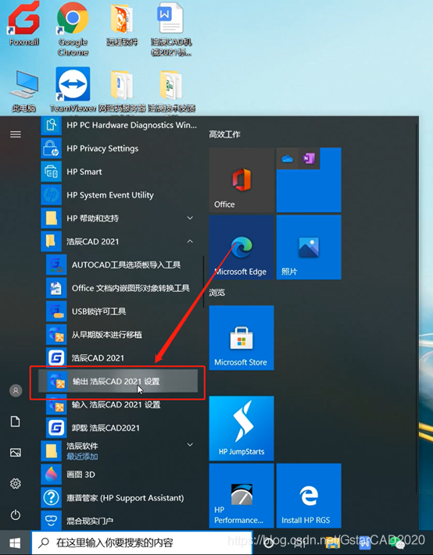Select 输入 浩辰CAD 2021 设置

[x=123, y=404]
